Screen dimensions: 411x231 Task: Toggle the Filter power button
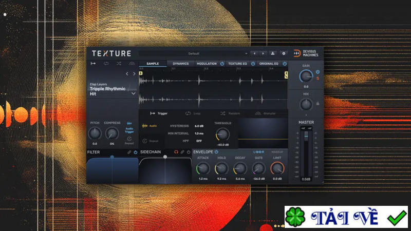(x=136, y=152)
